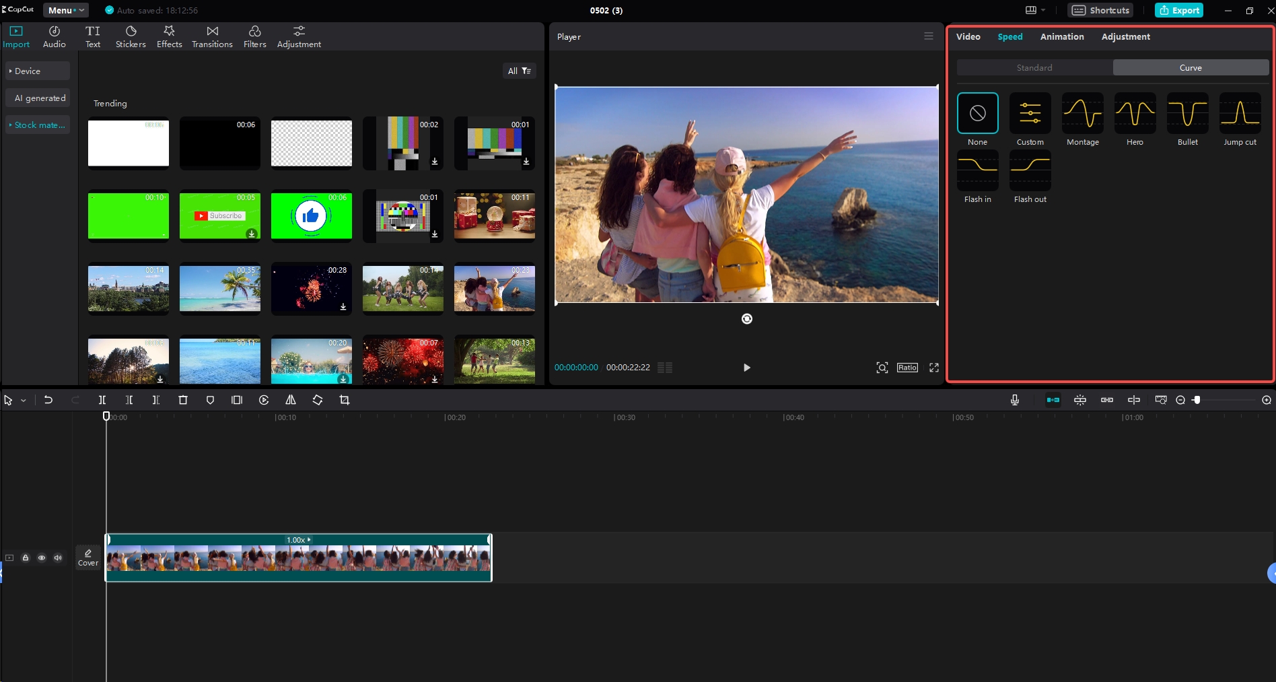The image size is (1276, 682).
Task: Activate the voiceover microphone icon
Action: (1014, 399)
